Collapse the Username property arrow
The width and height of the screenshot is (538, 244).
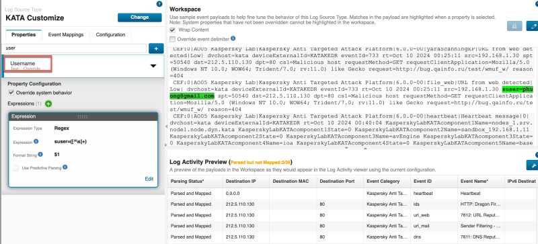coord(153,66)
